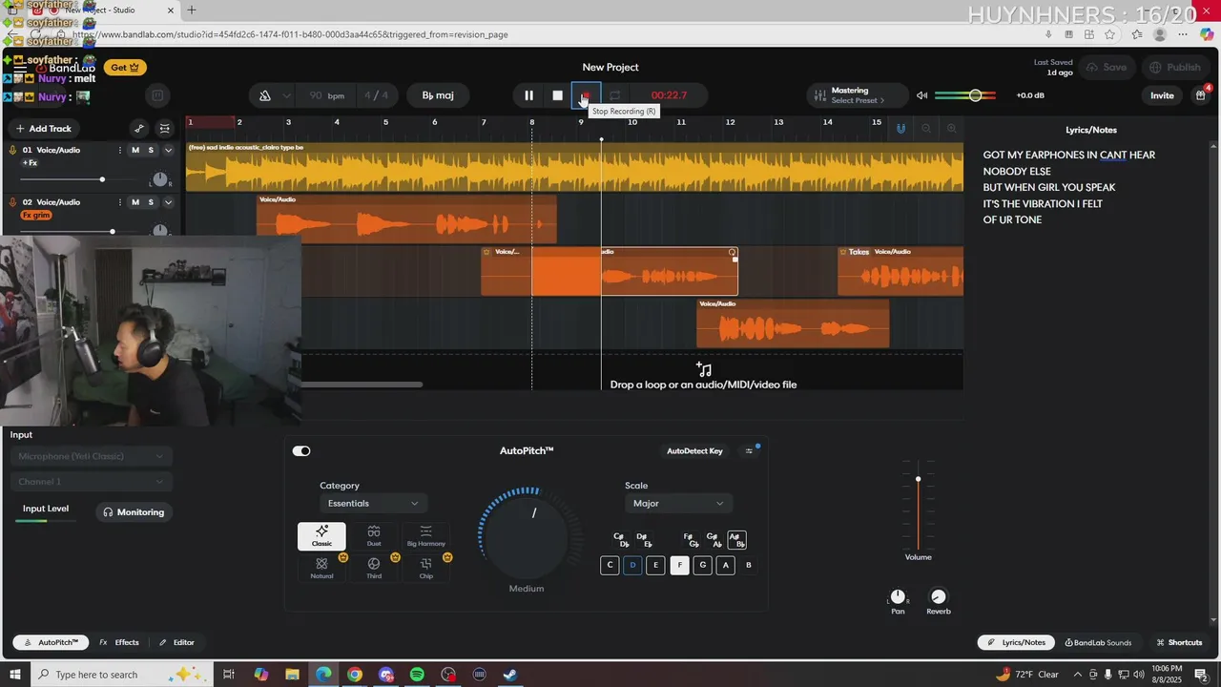Click the Save button
The width and height of the screenshot is (1221, 687).
[1107, 68]
